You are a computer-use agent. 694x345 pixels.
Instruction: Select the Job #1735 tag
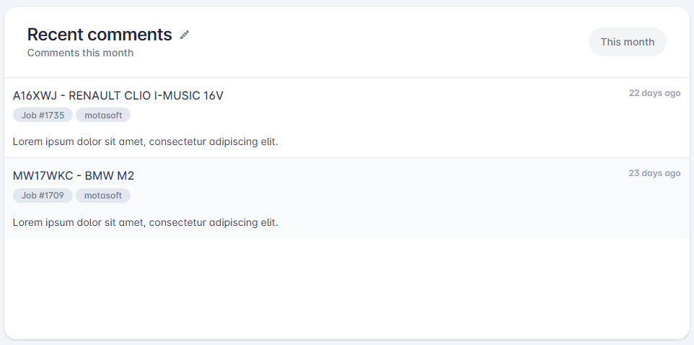coord(43,115)
